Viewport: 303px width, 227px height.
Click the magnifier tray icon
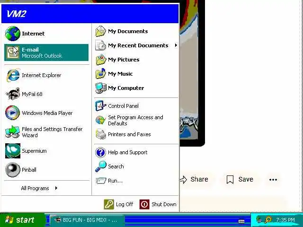(268, 219)
